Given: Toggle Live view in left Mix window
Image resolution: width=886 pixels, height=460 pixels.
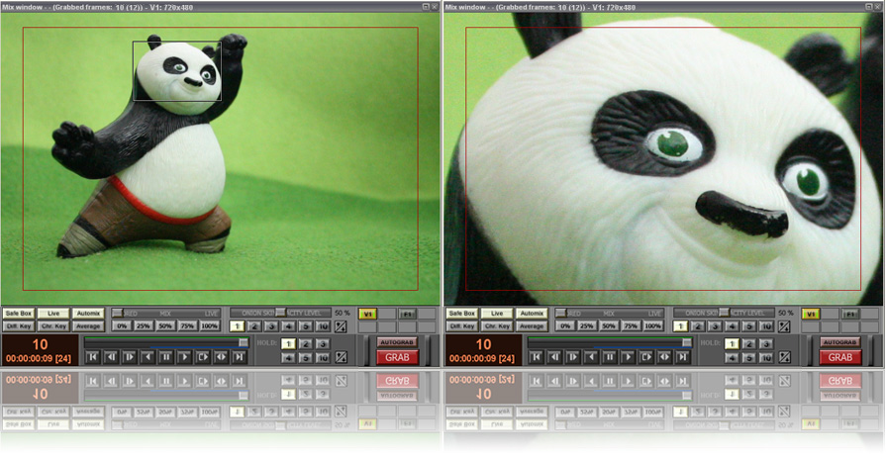Looking at the screenshot, I should click(x=53, y=314).
